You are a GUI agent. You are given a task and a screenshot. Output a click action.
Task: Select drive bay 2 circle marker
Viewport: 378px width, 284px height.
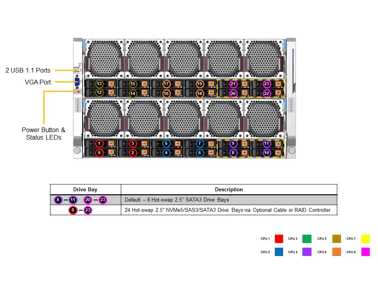tap(133, 153)
